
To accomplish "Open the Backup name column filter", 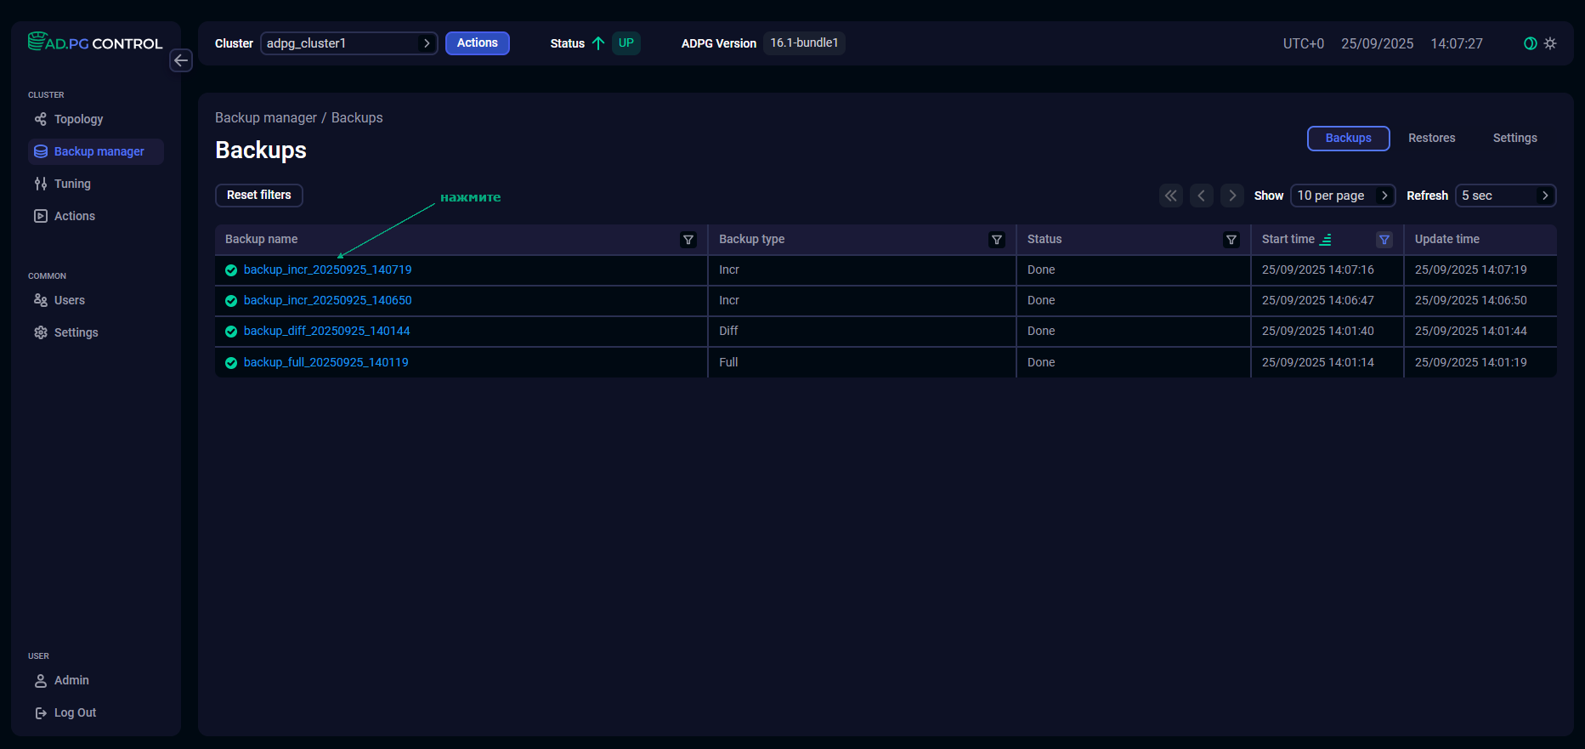I will pos(688,240).
